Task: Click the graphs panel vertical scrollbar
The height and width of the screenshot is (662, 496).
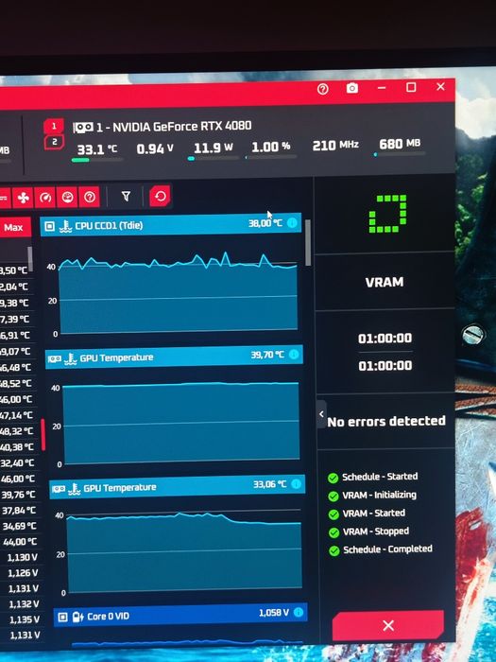Action: click(x=307, y=243)
